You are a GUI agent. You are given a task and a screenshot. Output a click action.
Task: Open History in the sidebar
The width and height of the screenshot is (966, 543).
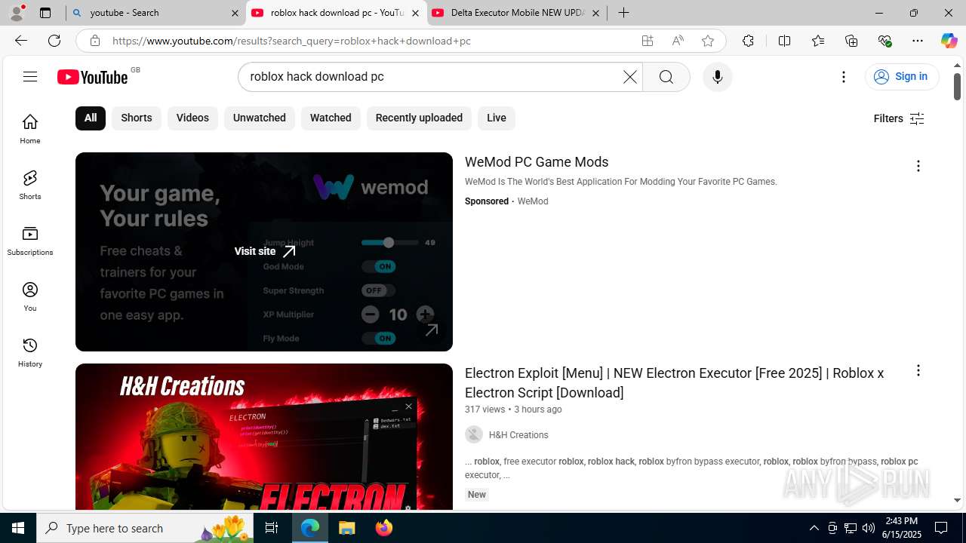click(30, 351)
